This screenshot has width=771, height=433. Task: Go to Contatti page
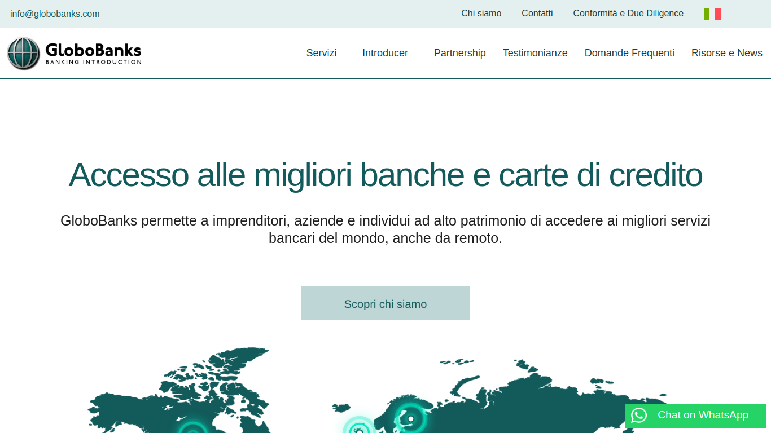point(537,14)
